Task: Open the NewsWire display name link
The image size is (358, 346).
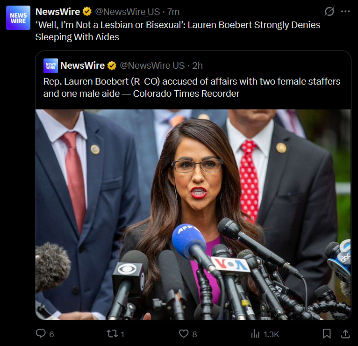Action: click(57, 12)
